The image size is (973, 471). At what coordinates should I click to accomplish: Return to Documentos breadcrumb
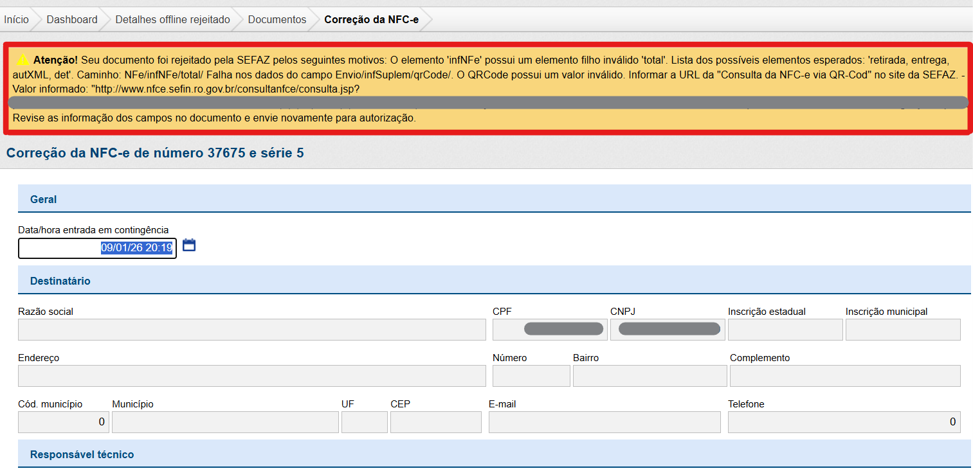tap(277, 19)
